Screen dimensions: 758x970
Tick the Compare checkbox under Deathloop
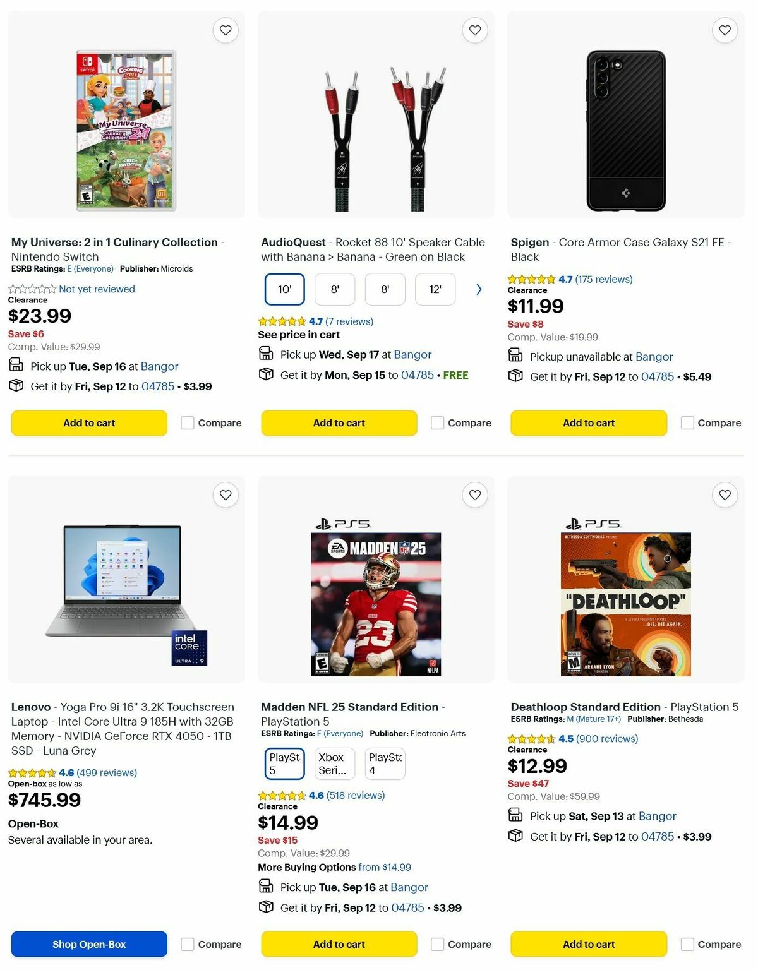pyautogui.click(x=687, y=944)
